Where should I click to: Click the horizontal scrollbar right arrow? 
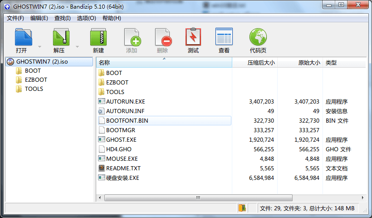(362, 198)
